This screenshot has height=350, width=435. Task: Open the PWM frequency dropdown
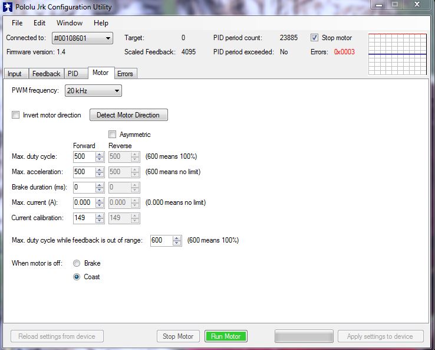click(x=93, y=90)
